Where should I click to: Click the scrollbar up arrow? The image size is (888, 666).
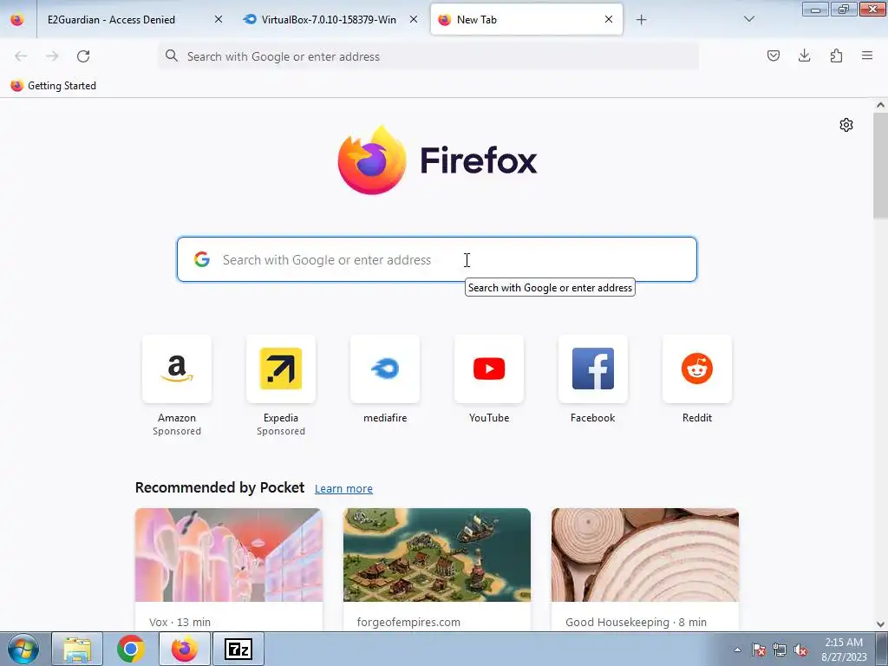click(880, 105)
